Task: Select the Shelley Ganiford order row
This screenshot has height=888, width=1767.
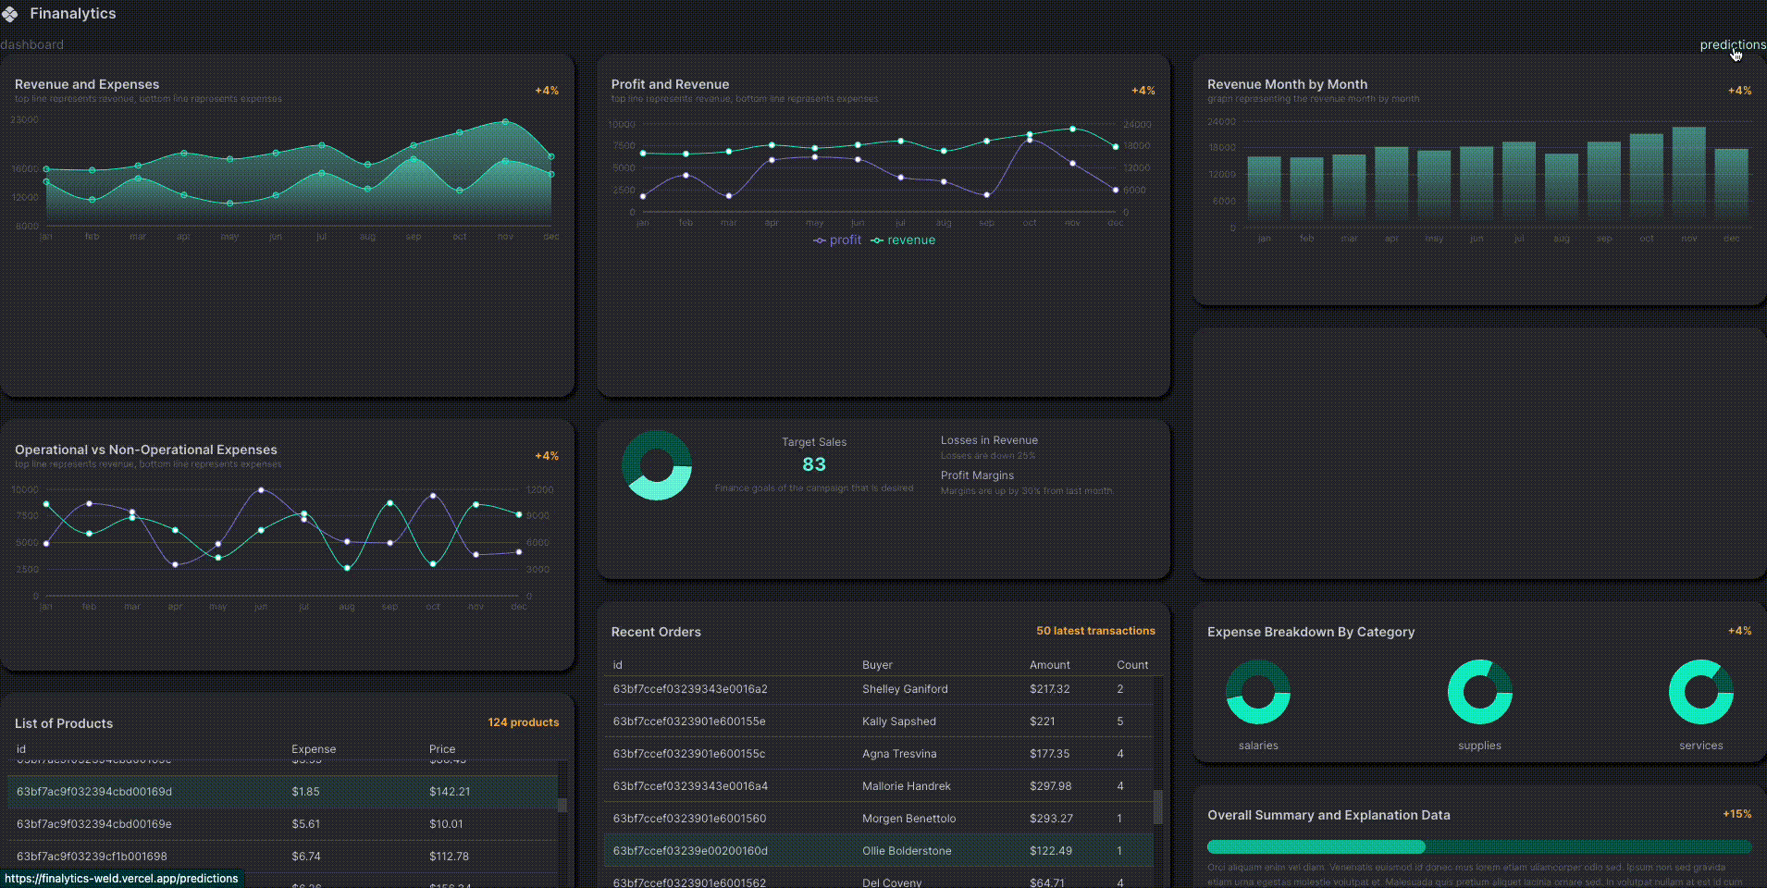Action: click(878, 689)
